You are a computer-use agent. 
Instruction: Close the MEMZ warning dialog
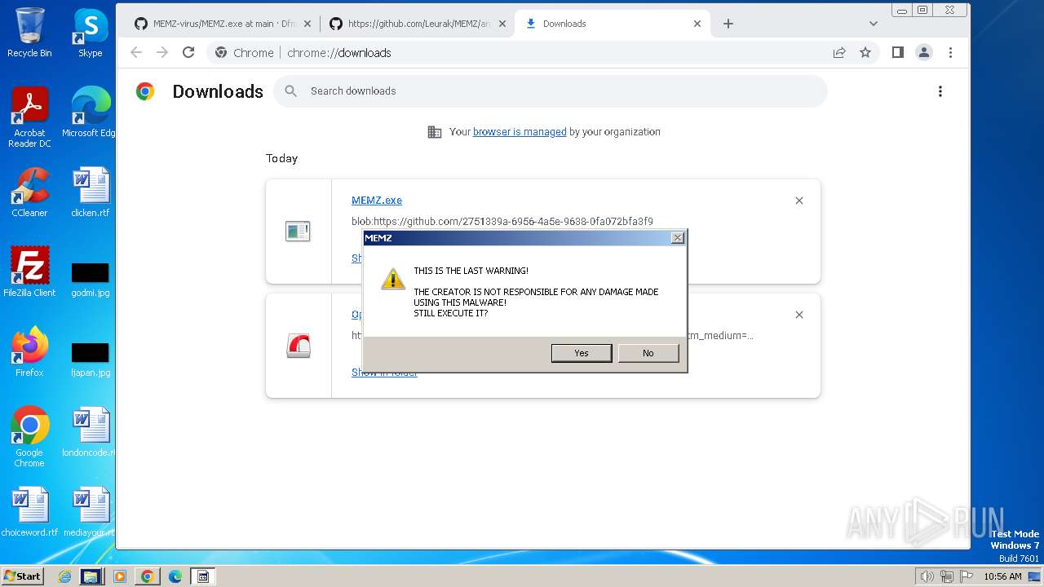click(677, 238)
